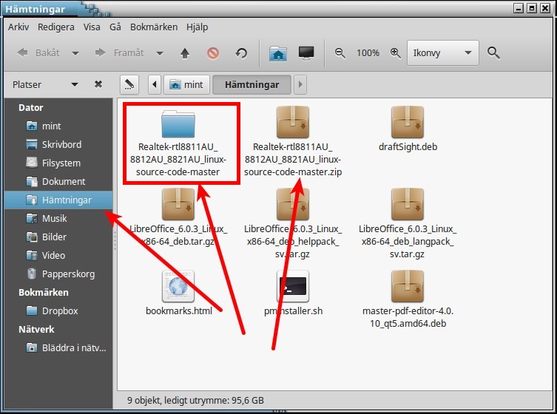Click the magnifier search icon
The width and height of the screenshot is (557, 414).
coord(494,53)
